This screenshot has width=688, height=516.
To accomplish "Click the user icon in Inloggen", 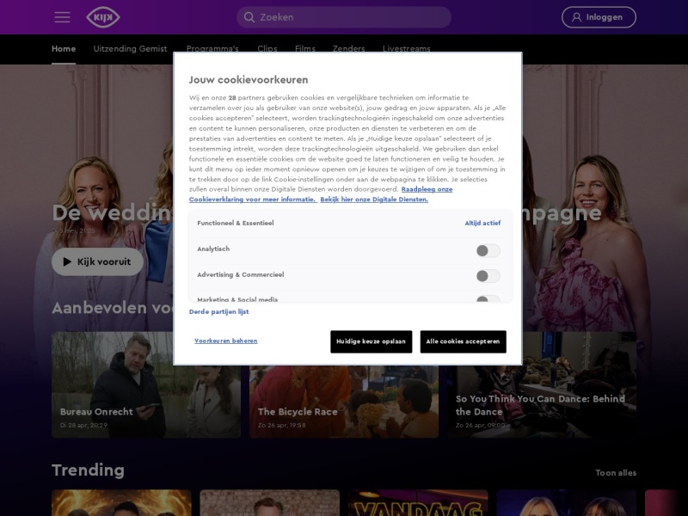I will (x=576, y=17).
